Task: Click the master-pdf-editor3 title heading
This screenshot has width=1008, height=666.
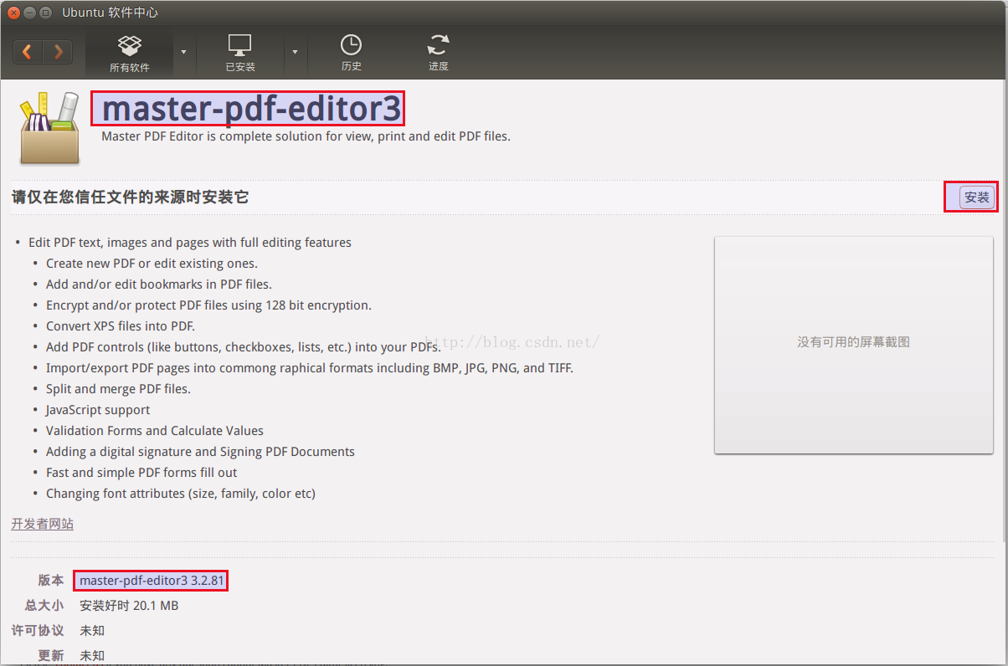Action: coord(251,109)
